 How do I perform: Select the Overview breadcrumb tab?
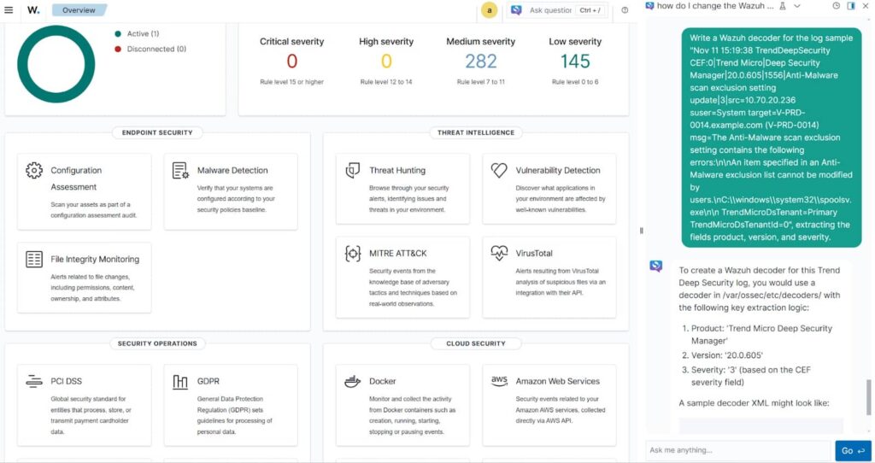click(79, 10)
